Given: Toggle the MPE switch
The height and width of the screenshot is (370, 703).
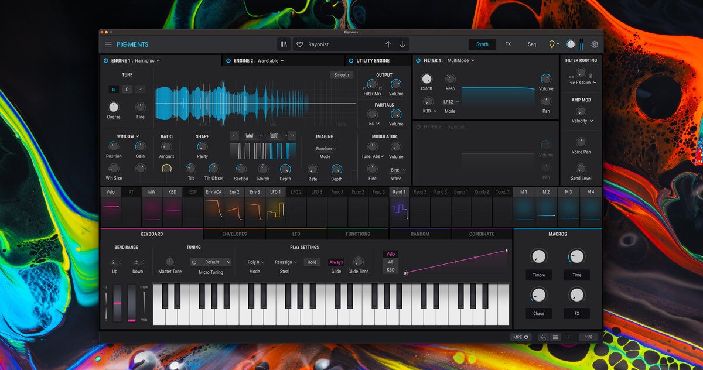Looking at the screenshot, I should tap(521, 337).
